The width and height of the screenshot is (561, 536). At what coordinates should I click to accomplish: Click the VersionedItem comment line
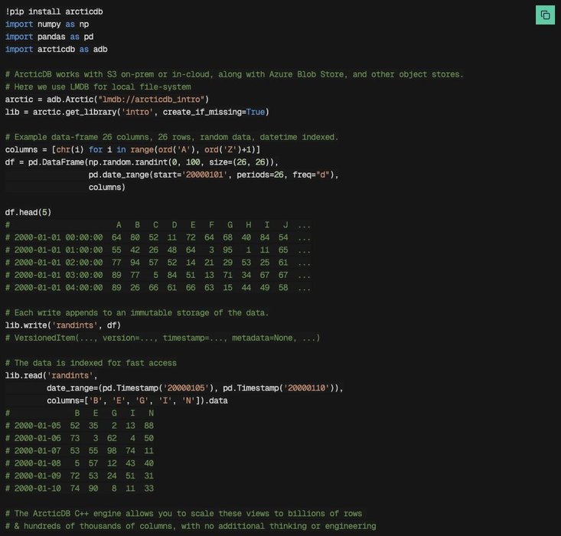(x=162, y=338)
